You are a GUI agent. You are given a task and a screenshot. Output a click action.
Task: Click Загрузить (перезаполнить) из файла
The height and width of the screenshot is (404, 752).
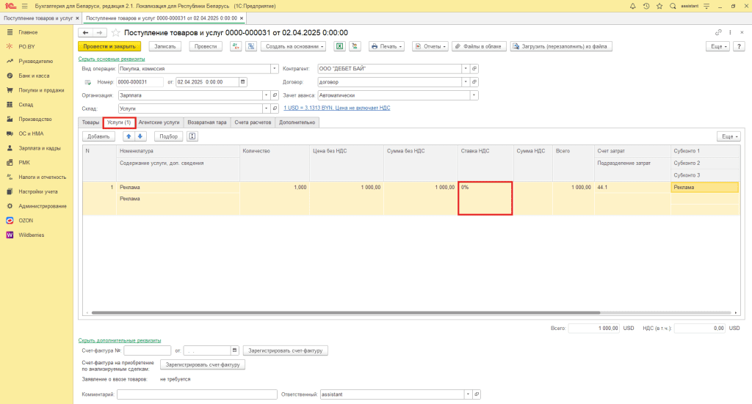(560, 46)
